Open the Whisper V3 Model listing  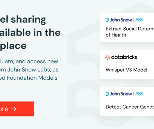coord(126,70)
